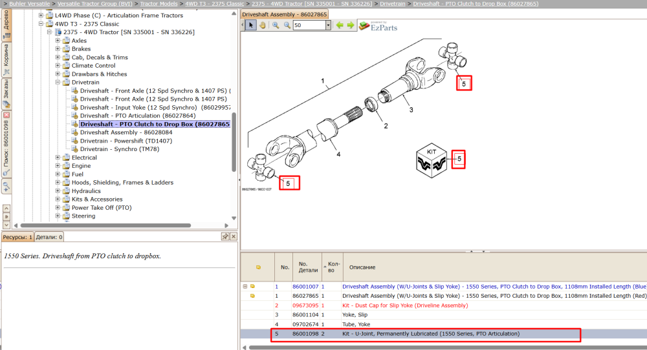Select row 09673095 Kit - Dust Cap

click(444, 305)
